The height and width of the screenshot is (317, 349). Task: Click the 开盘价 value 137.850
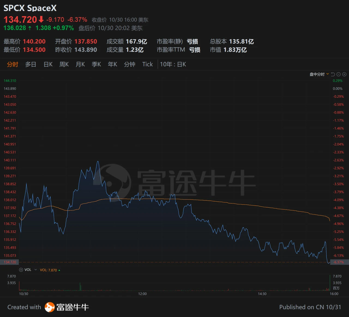pos(86,42)
